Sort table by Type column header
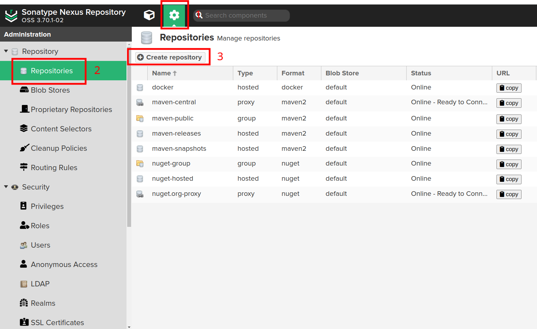 click(255, 73)
